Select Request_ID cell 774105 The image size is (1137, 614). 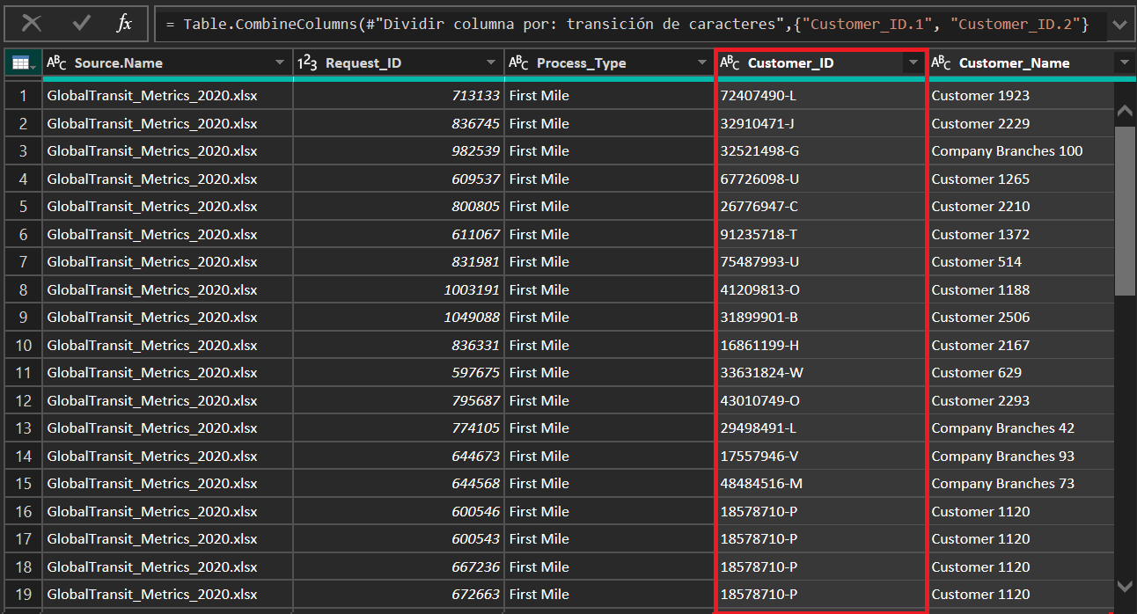[x=399, y=428]
